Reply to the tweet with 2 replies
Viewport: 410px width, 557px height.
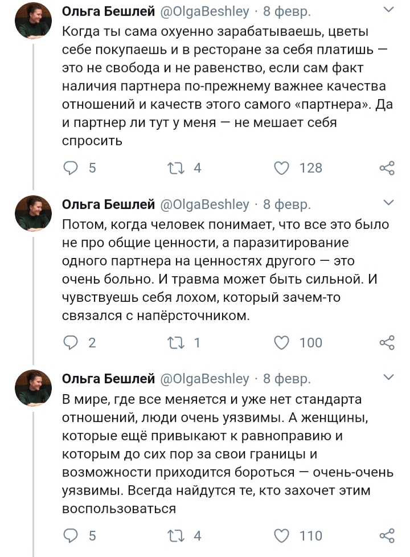pos(71,342)
